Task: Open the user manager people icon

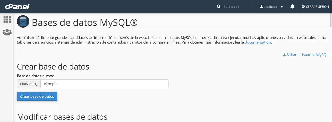Action: 7,32
